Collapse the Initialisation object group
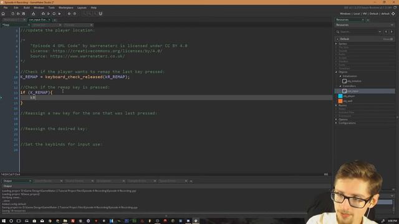 point(340,76)
